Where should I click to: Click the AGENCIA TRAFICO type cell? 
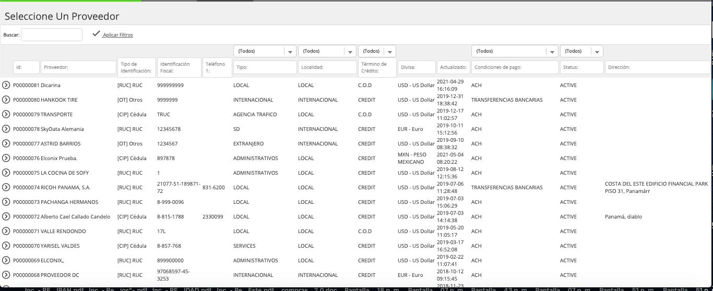click(255, 114)
